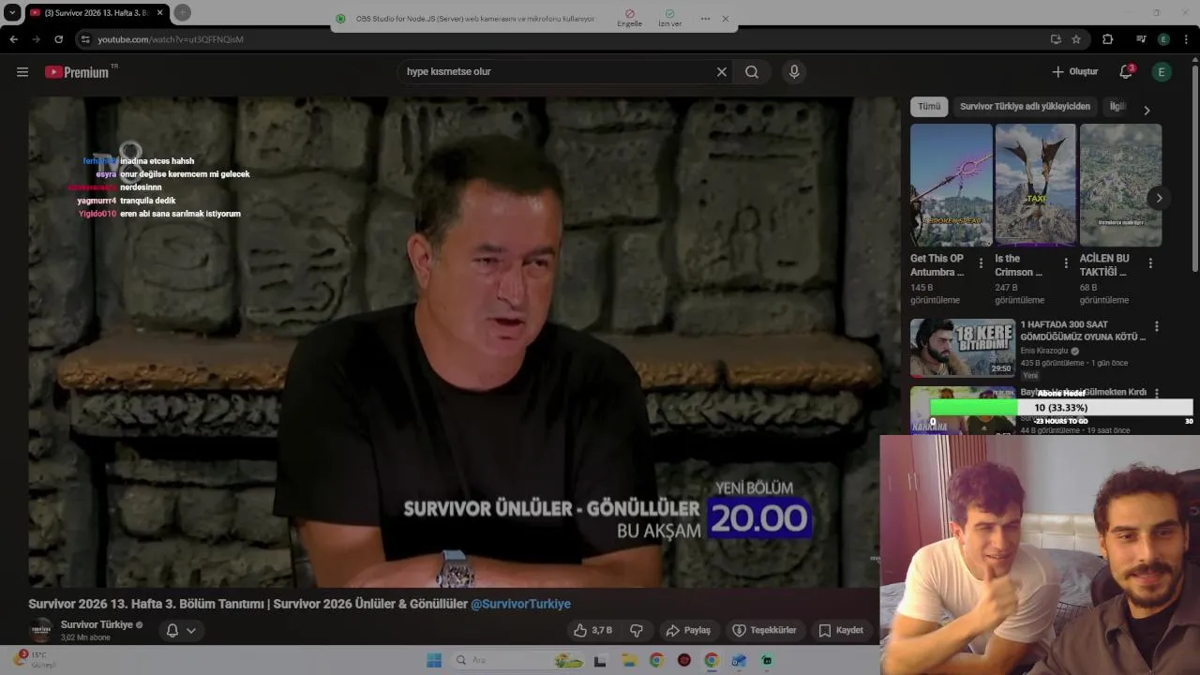Open Survivor Türkiye channel name
The image size is (1200, 675).
[97, 624]
